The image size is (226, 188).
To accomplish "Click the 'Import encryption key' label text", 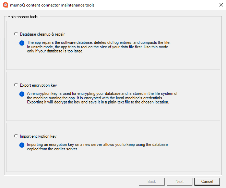I will coord(38,136).
